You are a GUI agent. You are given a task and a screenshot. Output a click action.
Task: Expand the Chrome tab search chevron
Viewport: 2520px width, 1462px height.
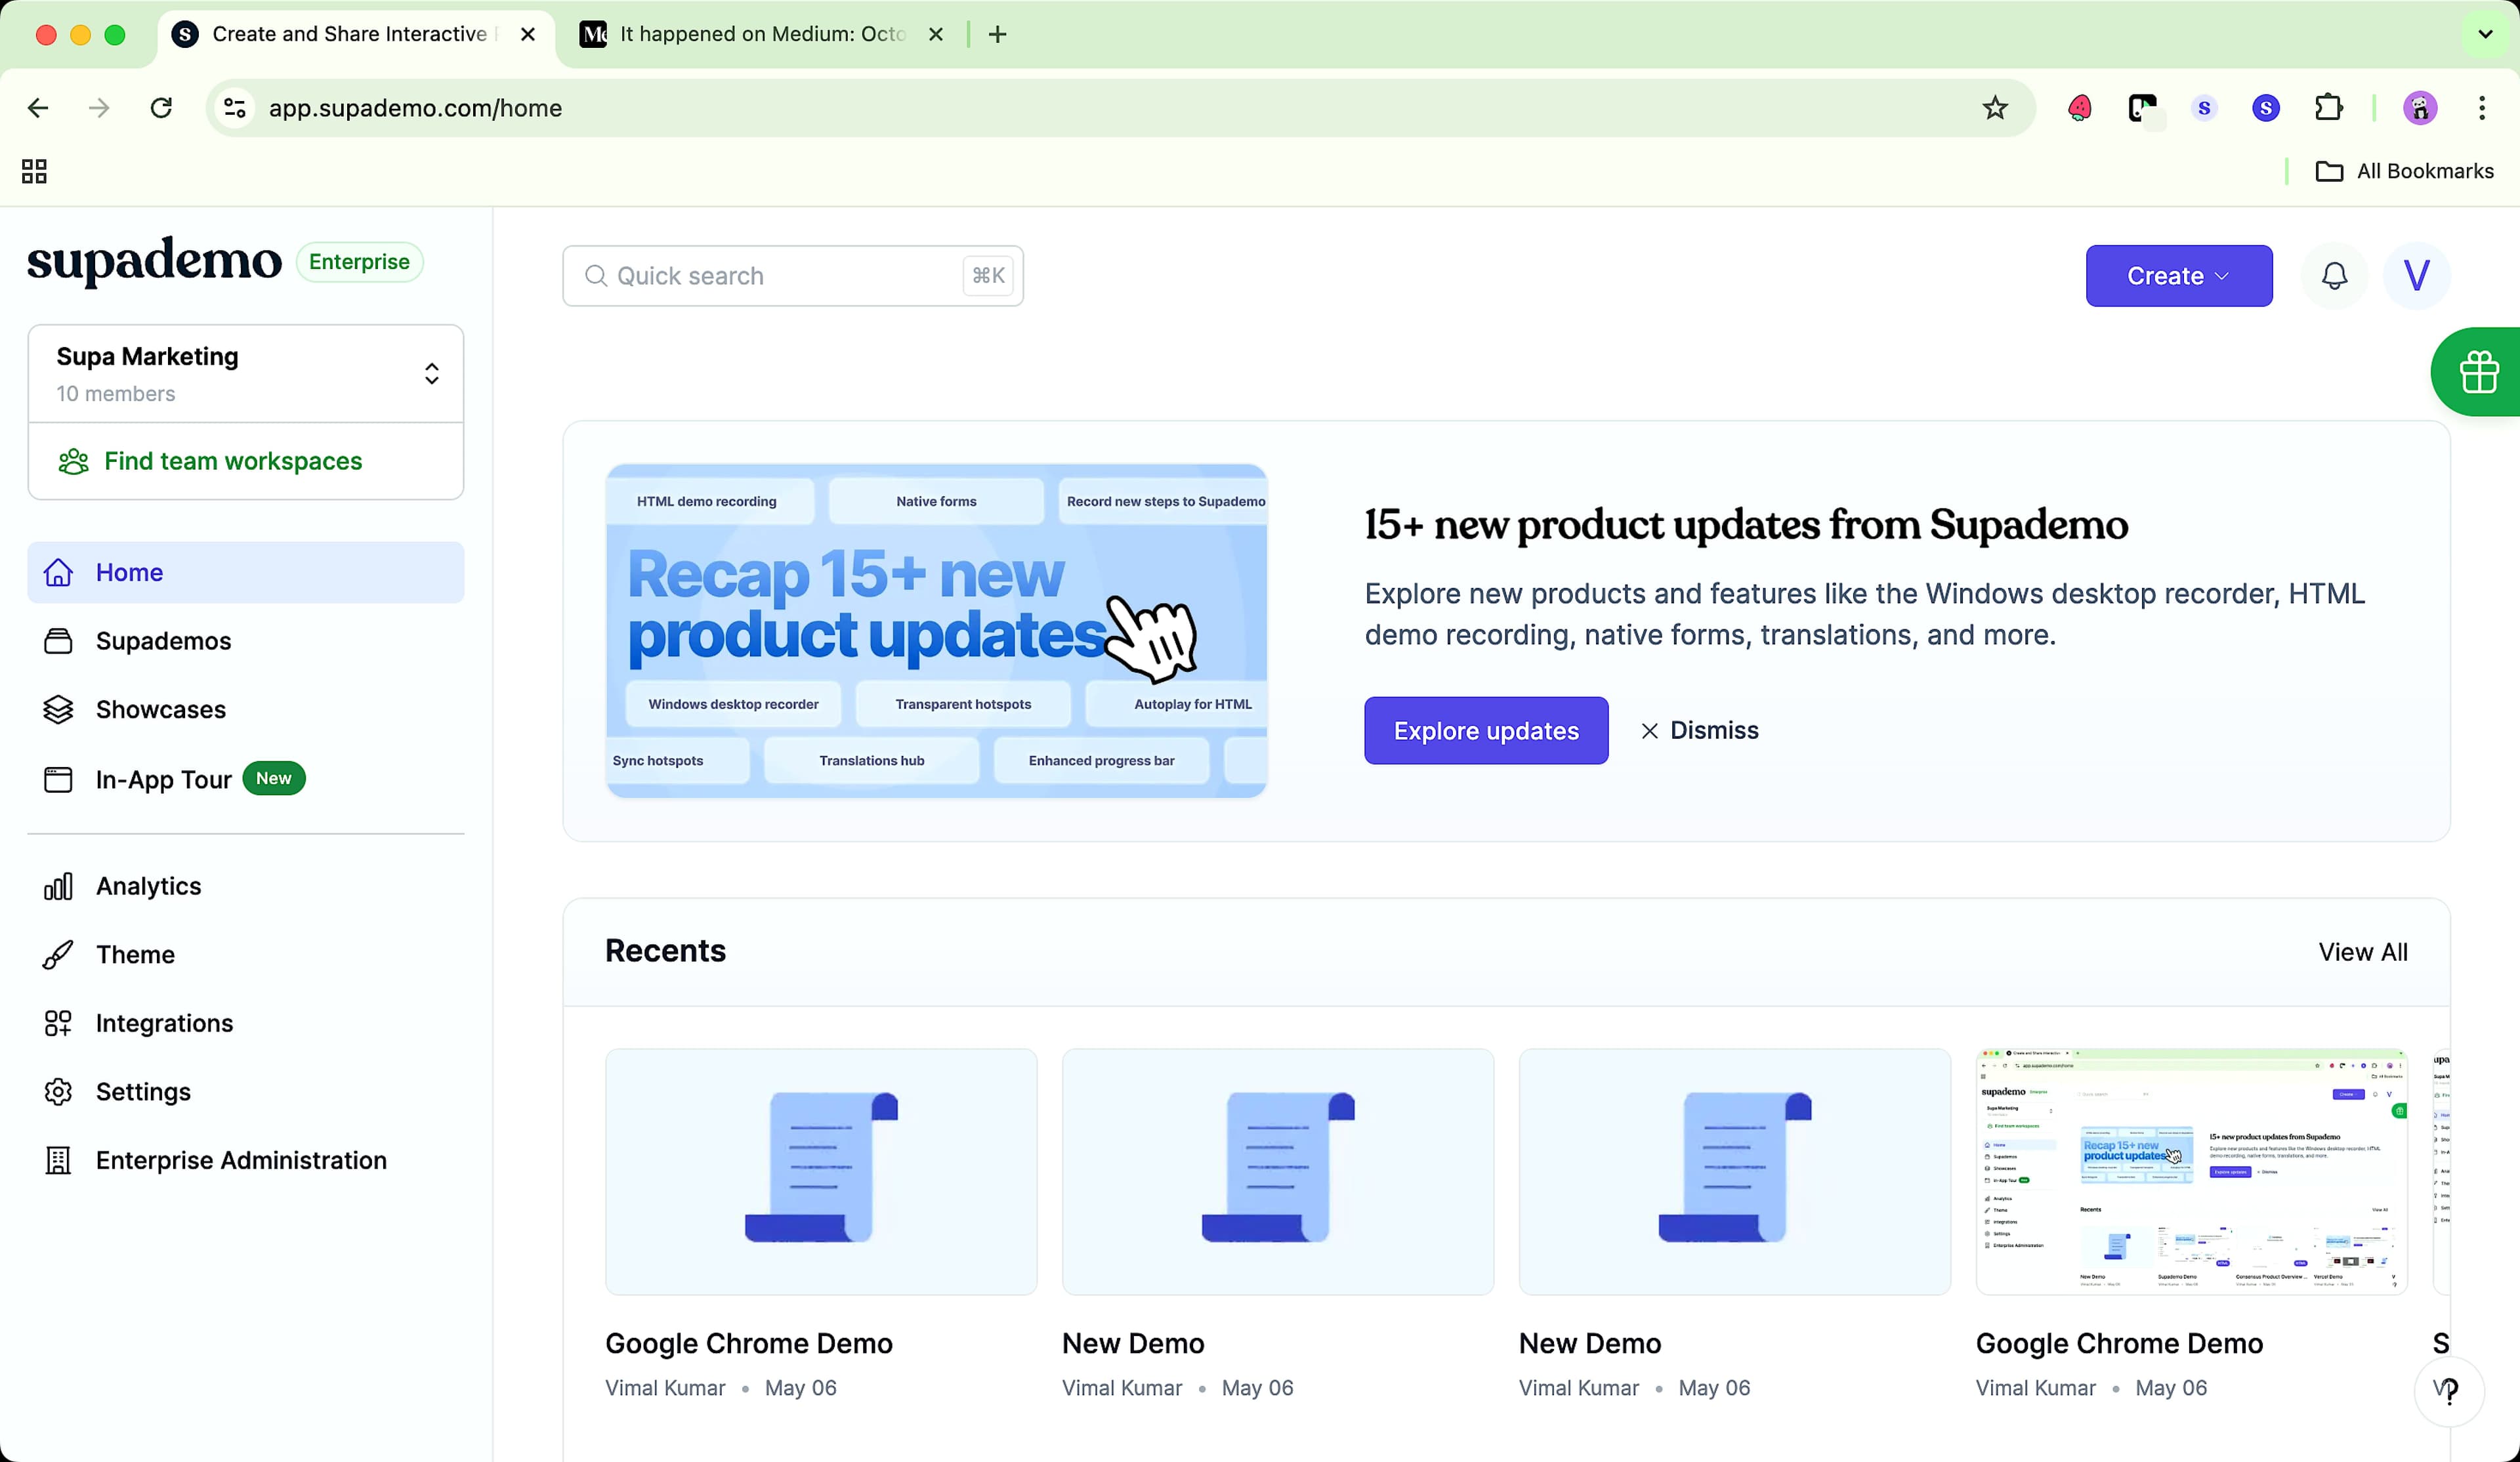pyautogui.click(x=2484, y=34)
